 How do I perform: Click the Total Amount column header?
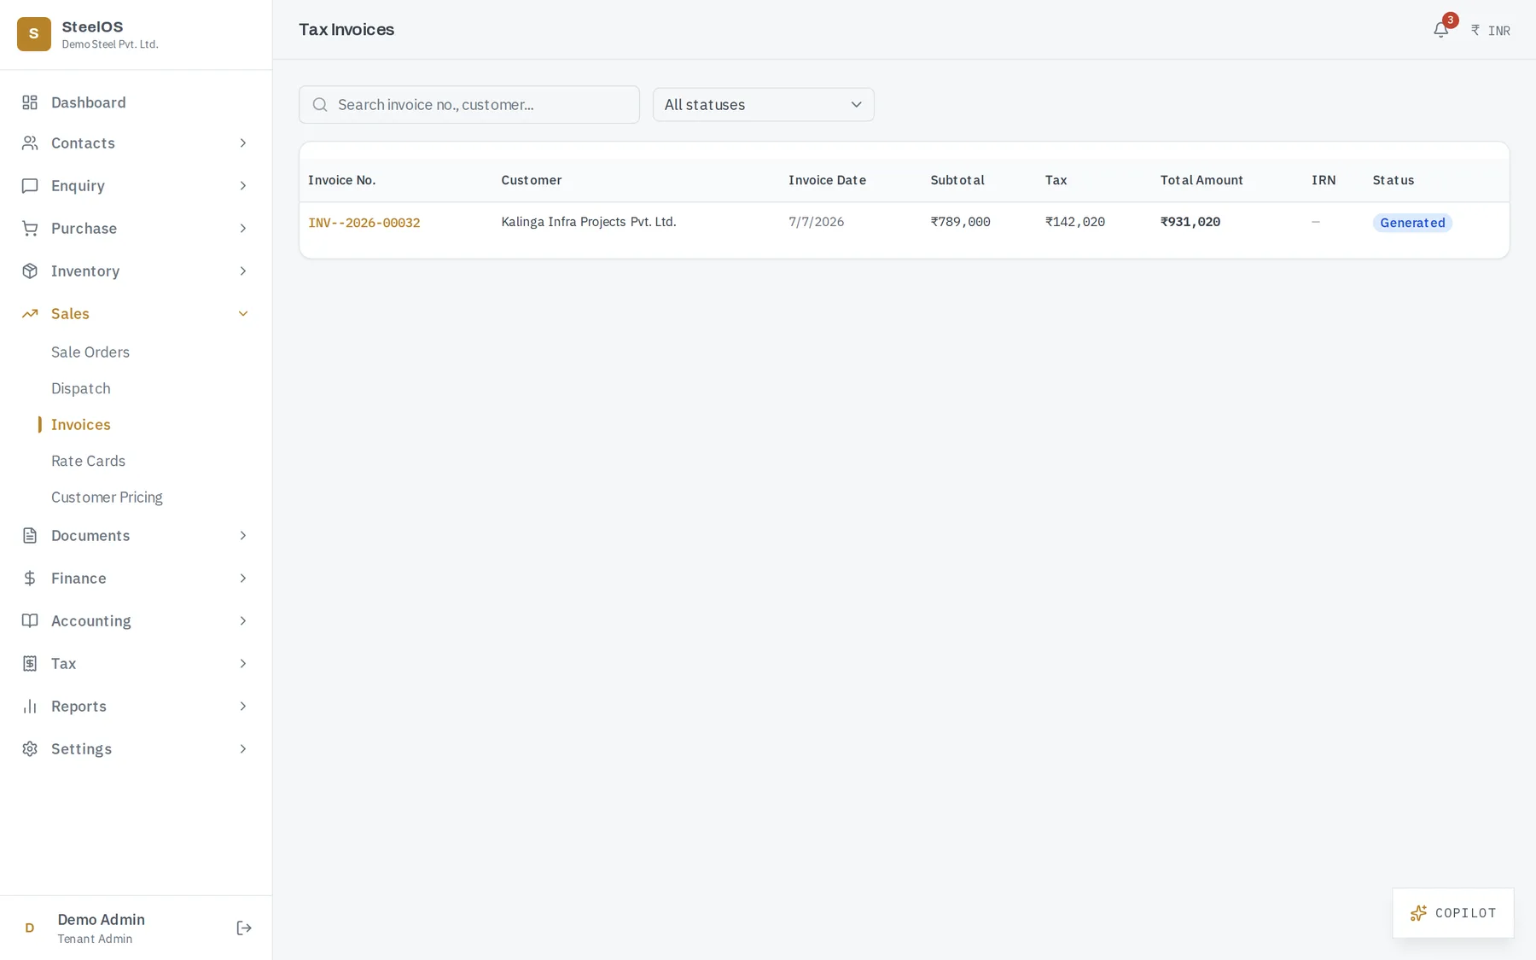tap(1201, 180)
